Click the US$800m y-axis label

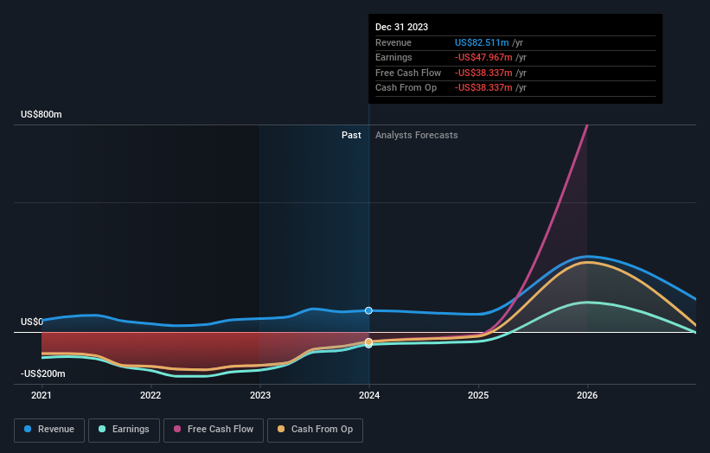42,114
